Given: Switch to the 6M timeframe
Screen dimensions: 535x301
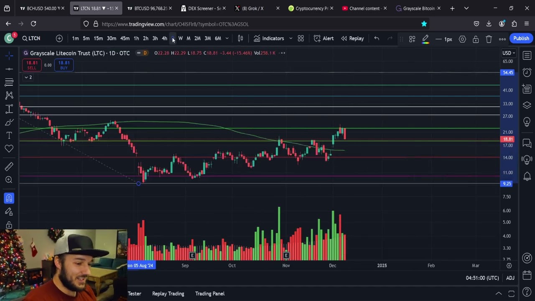Looking at the screenshot, I should coord(218,38).
